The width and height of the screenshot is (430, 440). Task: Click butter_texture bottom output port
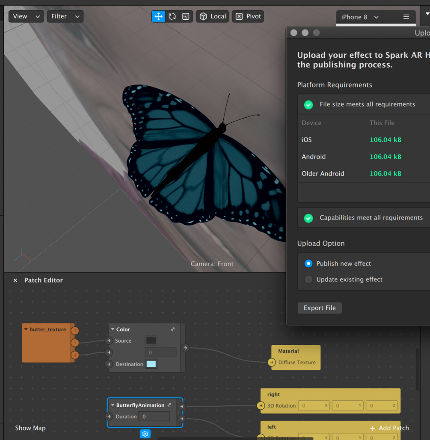click(x=75, y=355)
